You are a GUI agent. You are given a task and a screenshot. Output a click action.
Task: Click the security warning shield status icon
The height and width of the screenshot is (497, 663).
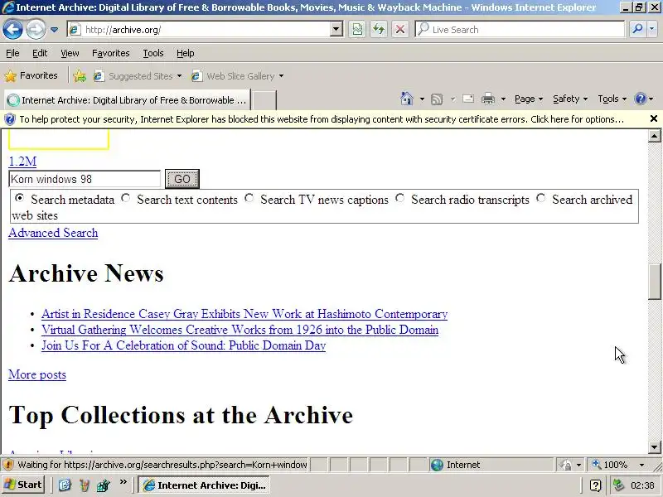coord(7,465)
